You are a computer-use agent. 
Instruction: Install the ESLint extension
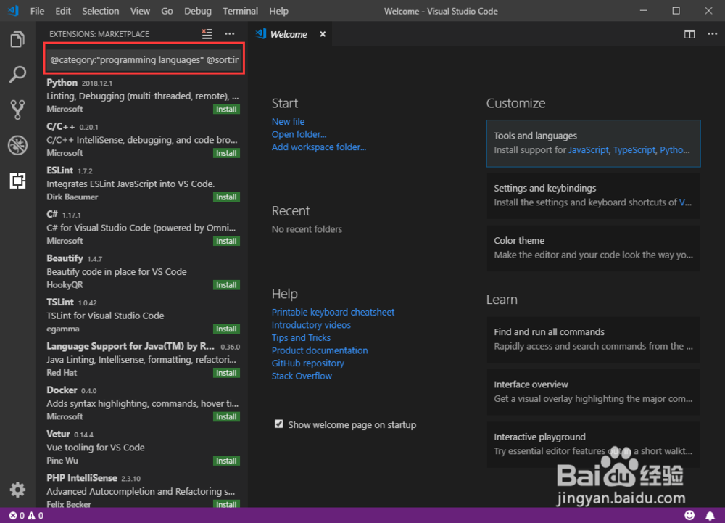coord(226,197)
